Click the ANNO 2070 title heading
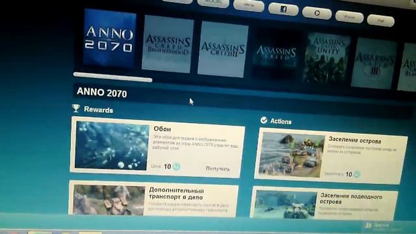Viewport: 416px width, 234px height. point(102,92)
